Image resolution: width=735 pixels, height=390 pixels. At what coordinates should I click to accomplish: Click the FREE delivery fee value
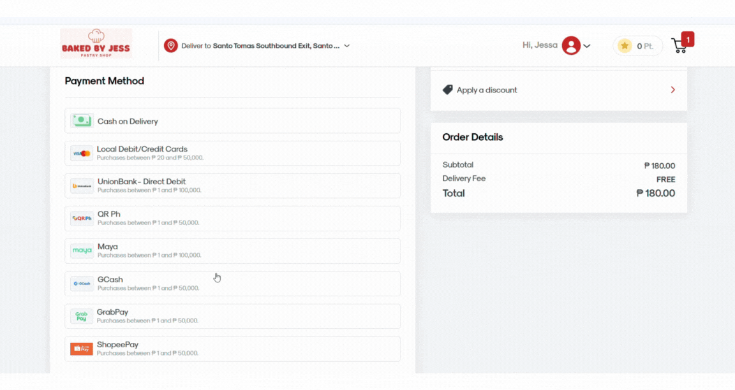point(665,179)
